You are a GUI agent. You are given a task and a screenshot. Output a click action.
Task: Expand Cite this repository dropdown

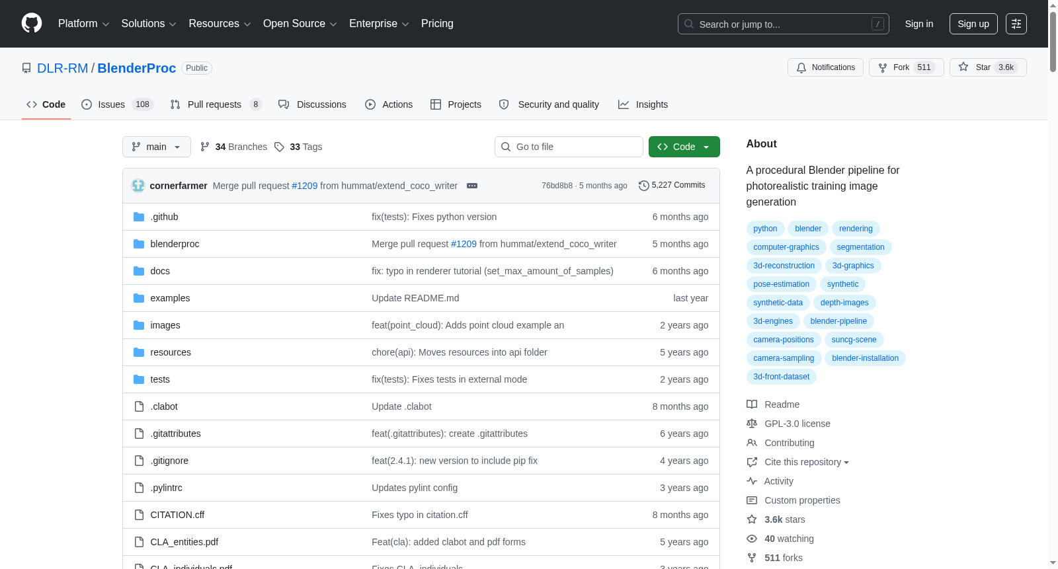tap(807, 462)
